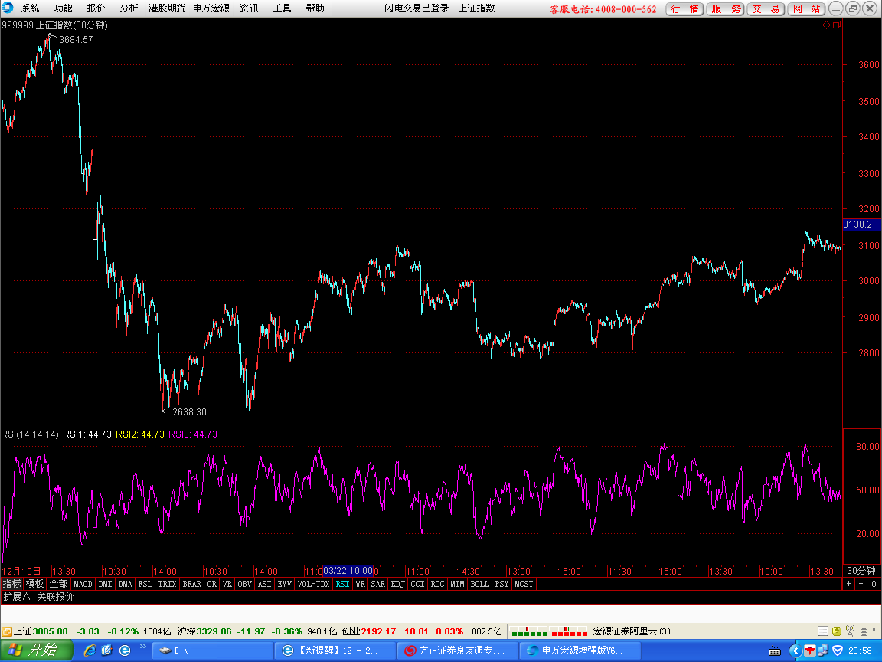The height and width of the screenshot is (662, 882).
Task: Open the 功能 menu
Action: coord(63,8)
